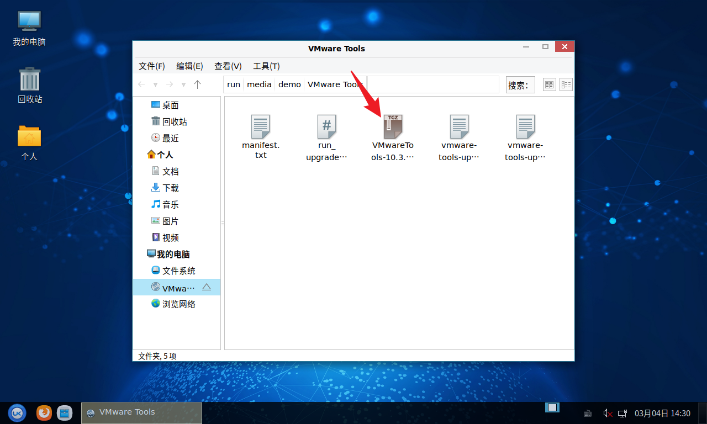Open 下载 folder in sidebar
Viewport: 707px width, 424px height.
click(170, 188)
